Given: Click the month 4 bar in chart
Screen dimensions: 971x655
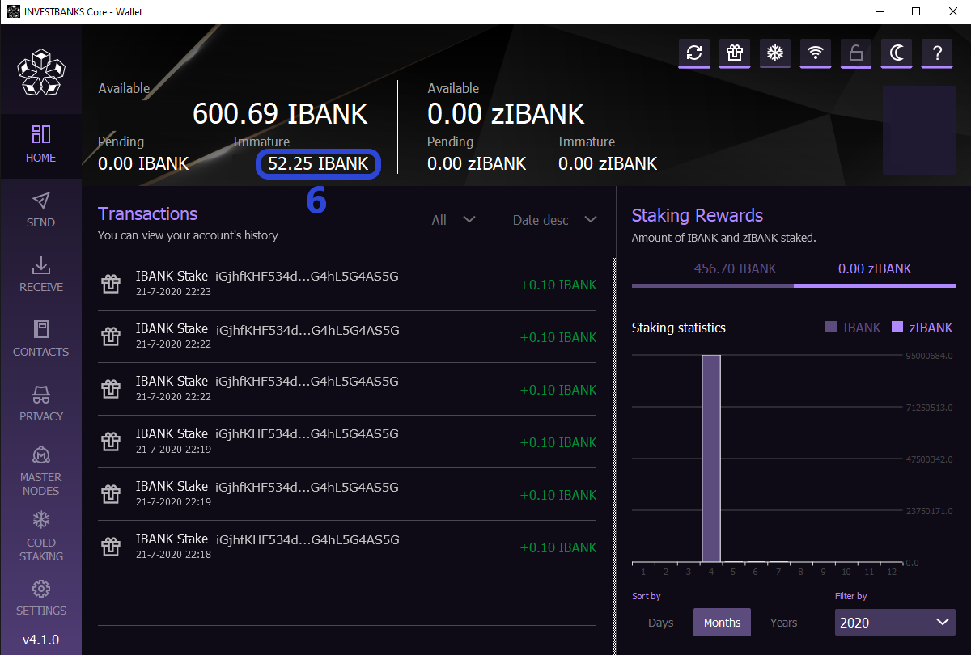Looking at the screenshot, I should [x=711, y=458].
